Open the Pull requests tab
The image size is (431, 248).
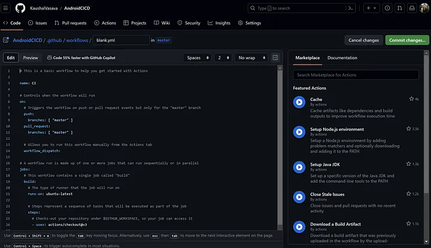(x=71, y=23)
